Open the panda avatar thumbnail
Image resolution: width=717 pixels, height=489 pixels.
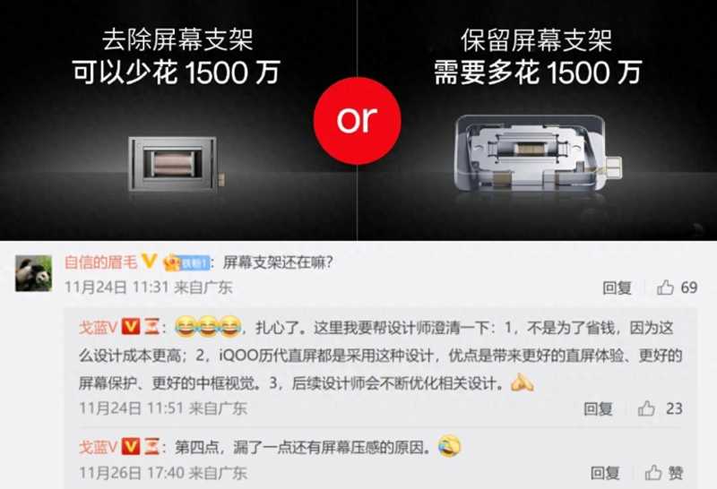pyautogui.click(x=33, y=273)
